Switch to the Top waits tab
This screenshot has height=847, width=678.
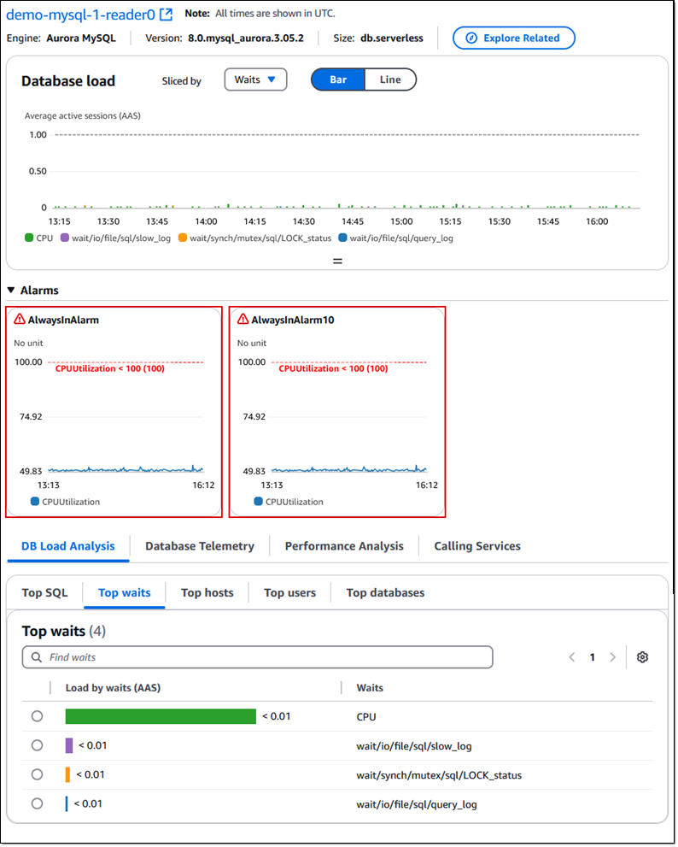point(124,592)
